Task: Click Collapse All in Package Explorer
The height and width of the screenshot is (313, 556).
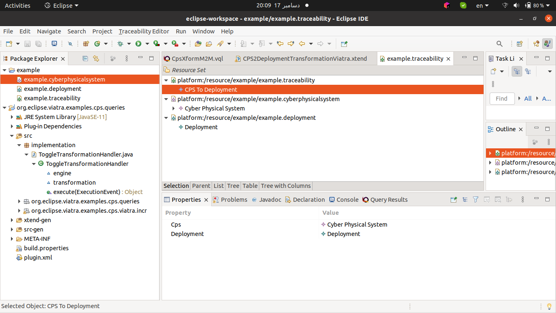Action: [x=85, y=59]
